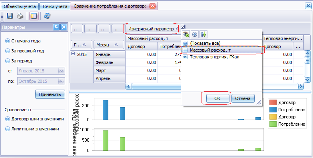
Task: Click the Февраль row header
Action: point(110,62)
